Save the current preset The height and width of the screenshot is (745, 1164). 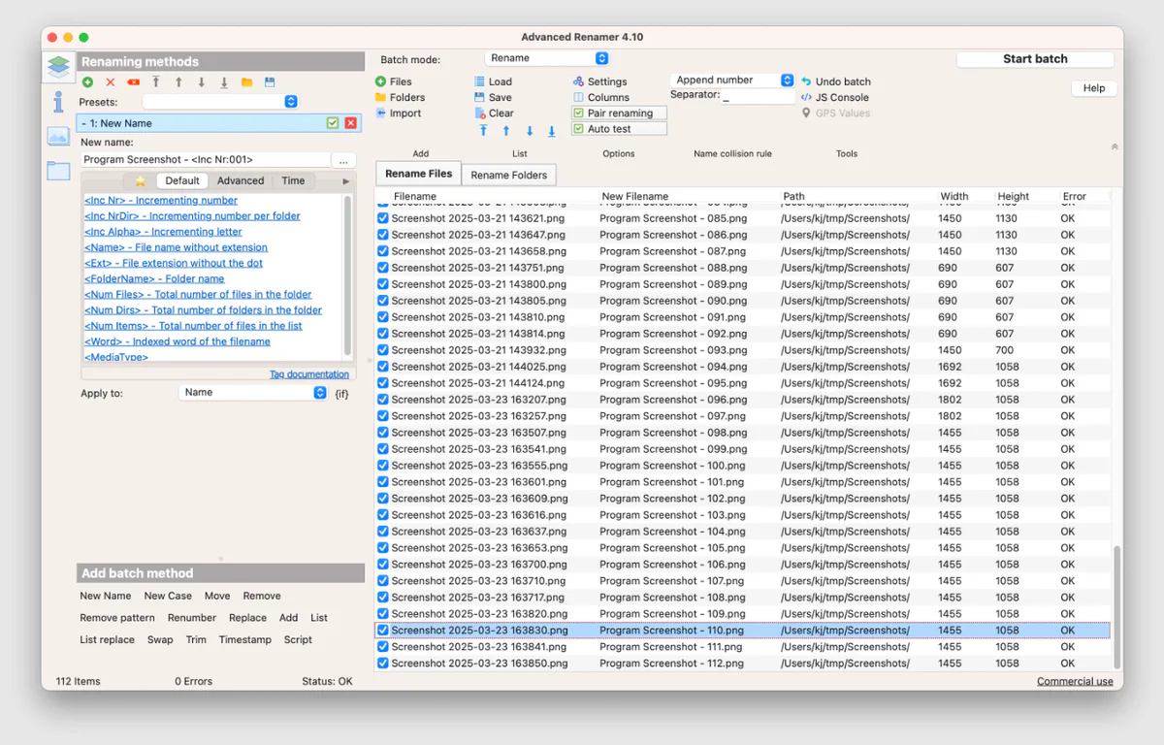tap(270, 82)
